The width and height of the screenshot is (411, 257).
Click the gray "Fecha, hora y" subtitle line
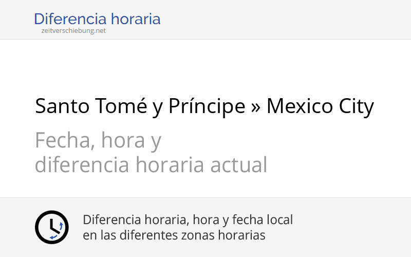(98, 140)
